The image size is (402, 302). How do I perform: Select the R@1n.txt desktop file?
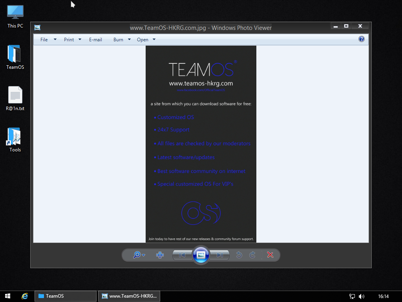[15, 99]
